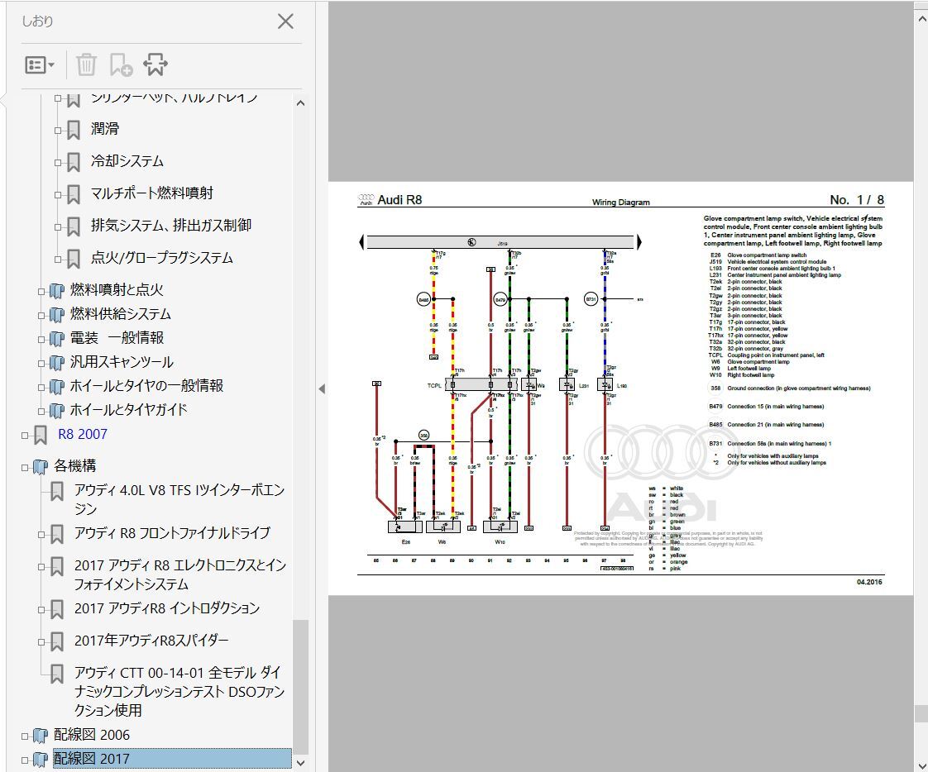This screenshot has width=928, height=772.
Task: Click the bookmark panel scroll down arrow
Action: (301, 763)
